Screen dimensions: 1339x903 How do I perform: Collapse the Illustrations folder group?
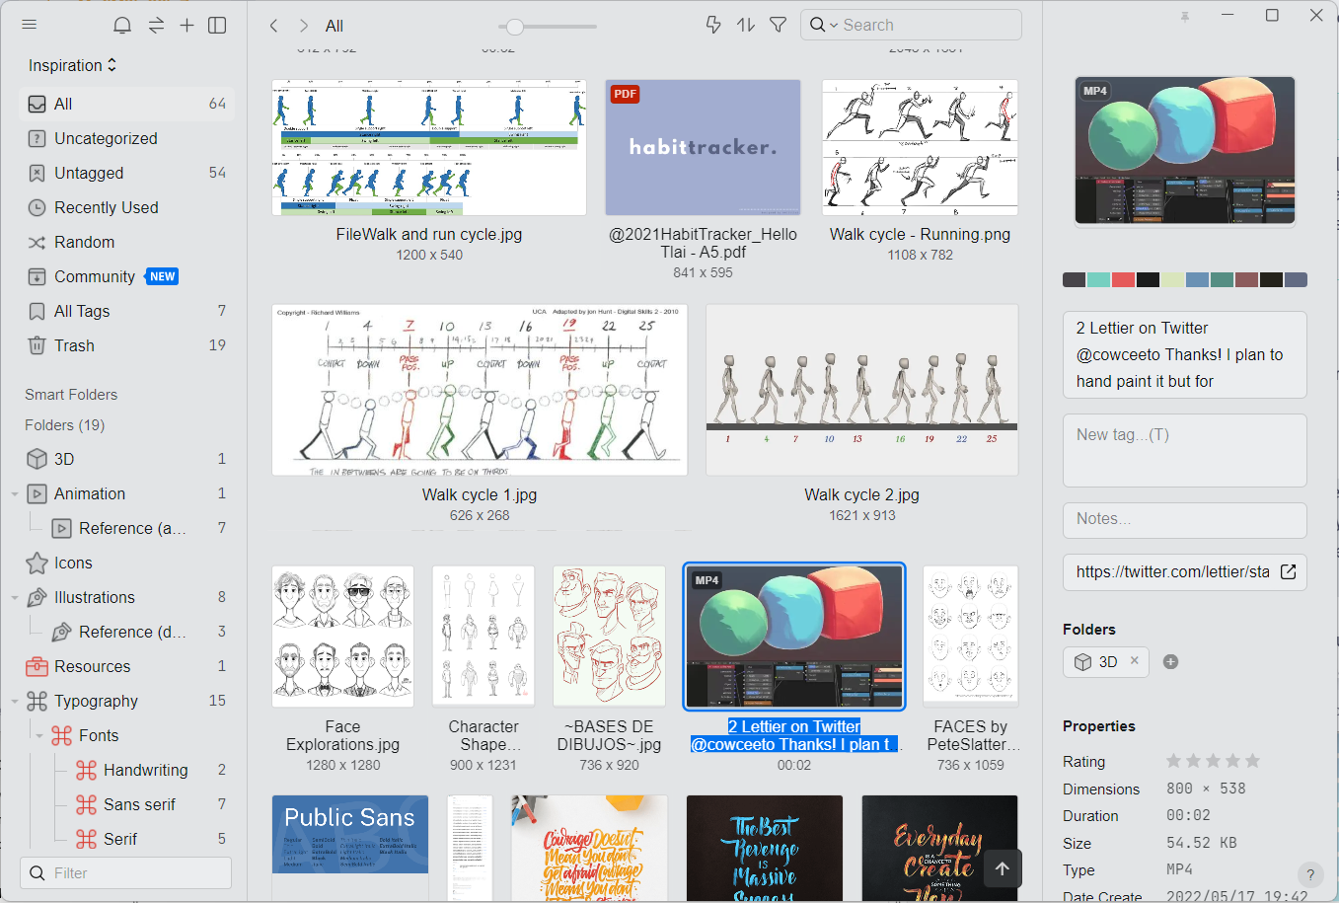[14, 597]
